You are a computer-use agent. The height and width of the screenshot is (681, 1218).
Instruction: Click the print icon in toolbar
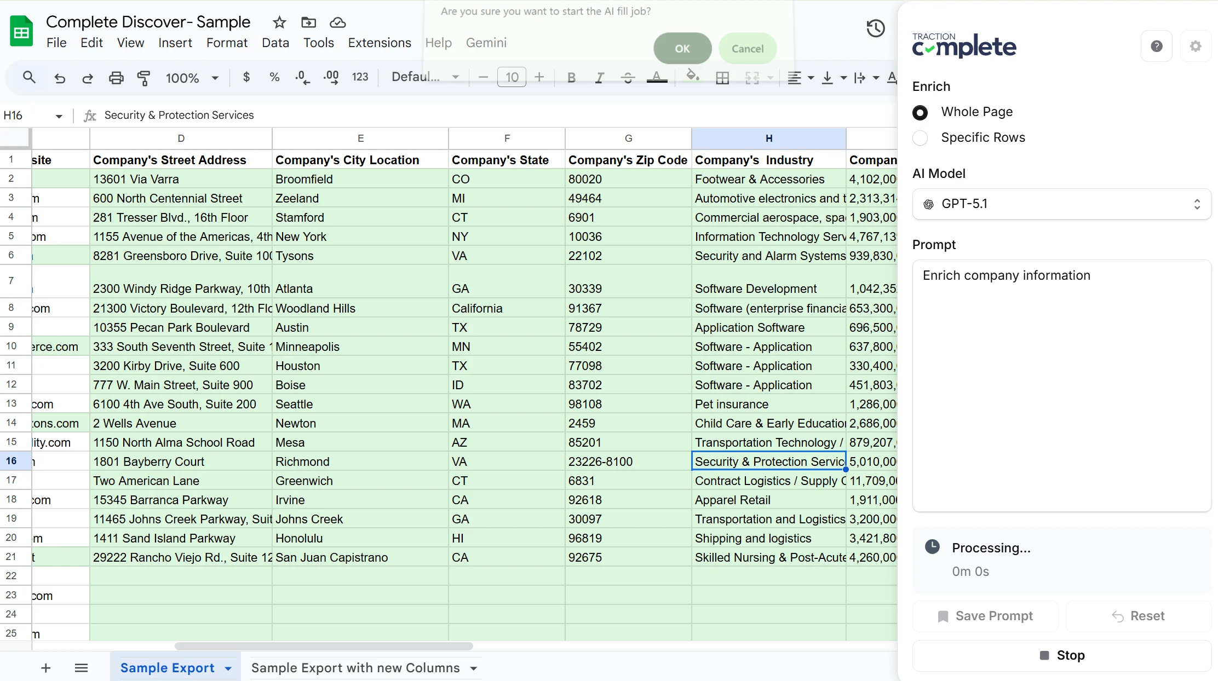point(116,78)
